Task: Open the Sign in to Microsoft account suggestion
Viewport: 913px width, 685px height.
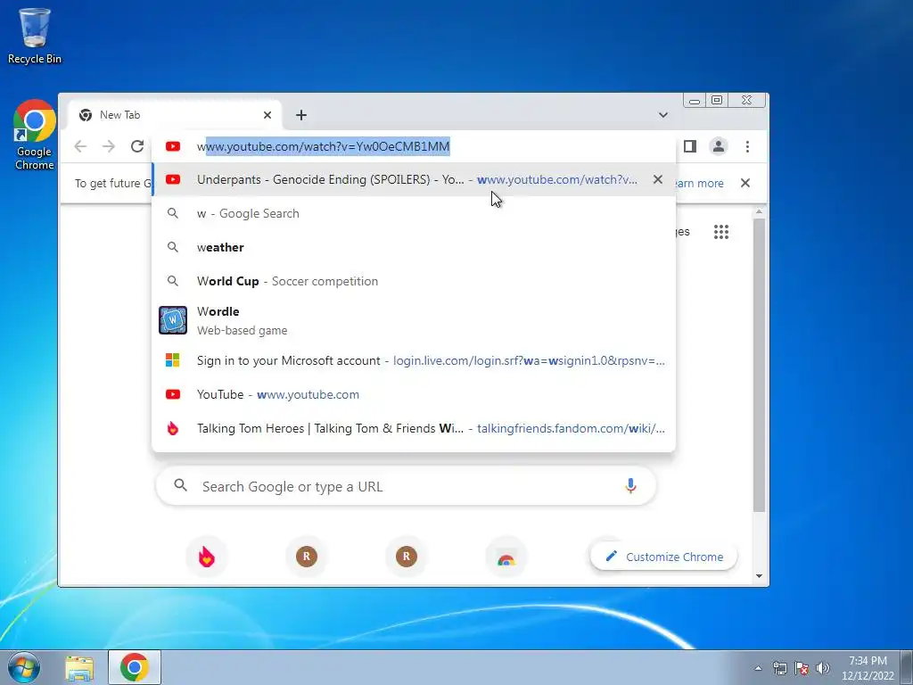Action: click(x=414, y=360)
